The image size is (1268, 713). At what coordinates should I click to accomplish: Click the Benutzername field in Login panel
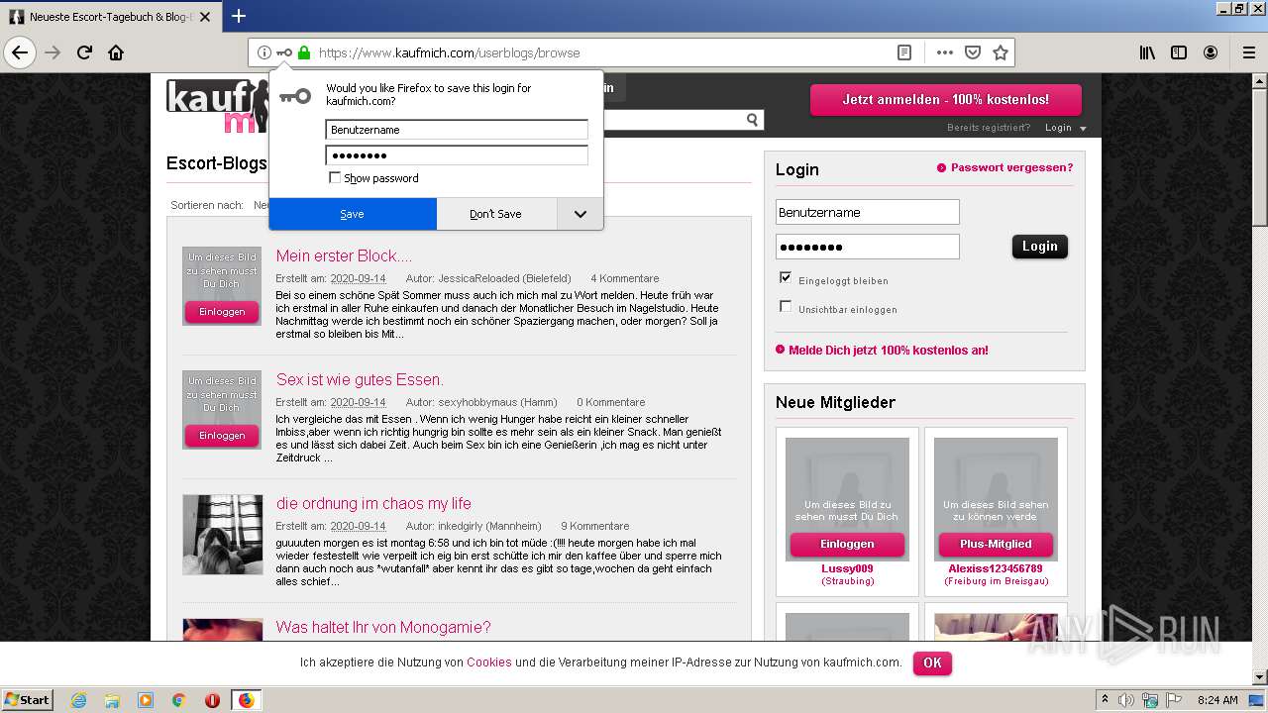click(868, 212)
